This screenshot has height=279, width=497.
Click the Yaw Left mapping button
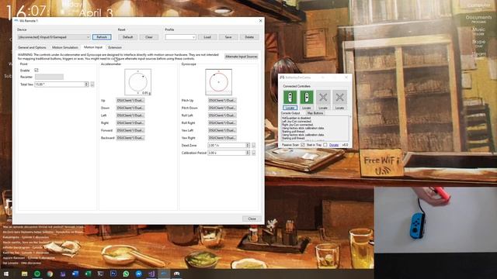click(222, 130)
